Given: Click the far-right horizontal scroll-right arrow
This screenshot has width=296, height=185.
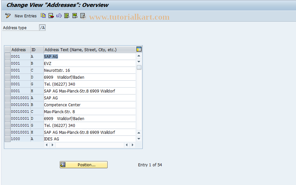Looking at the screenshot, I should 133,145.
